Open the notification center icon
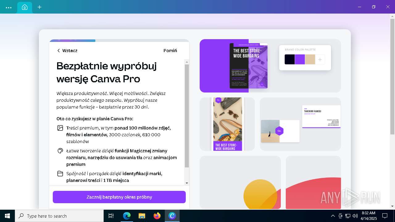This screenshot has height=222, width=395. [385, 216]
